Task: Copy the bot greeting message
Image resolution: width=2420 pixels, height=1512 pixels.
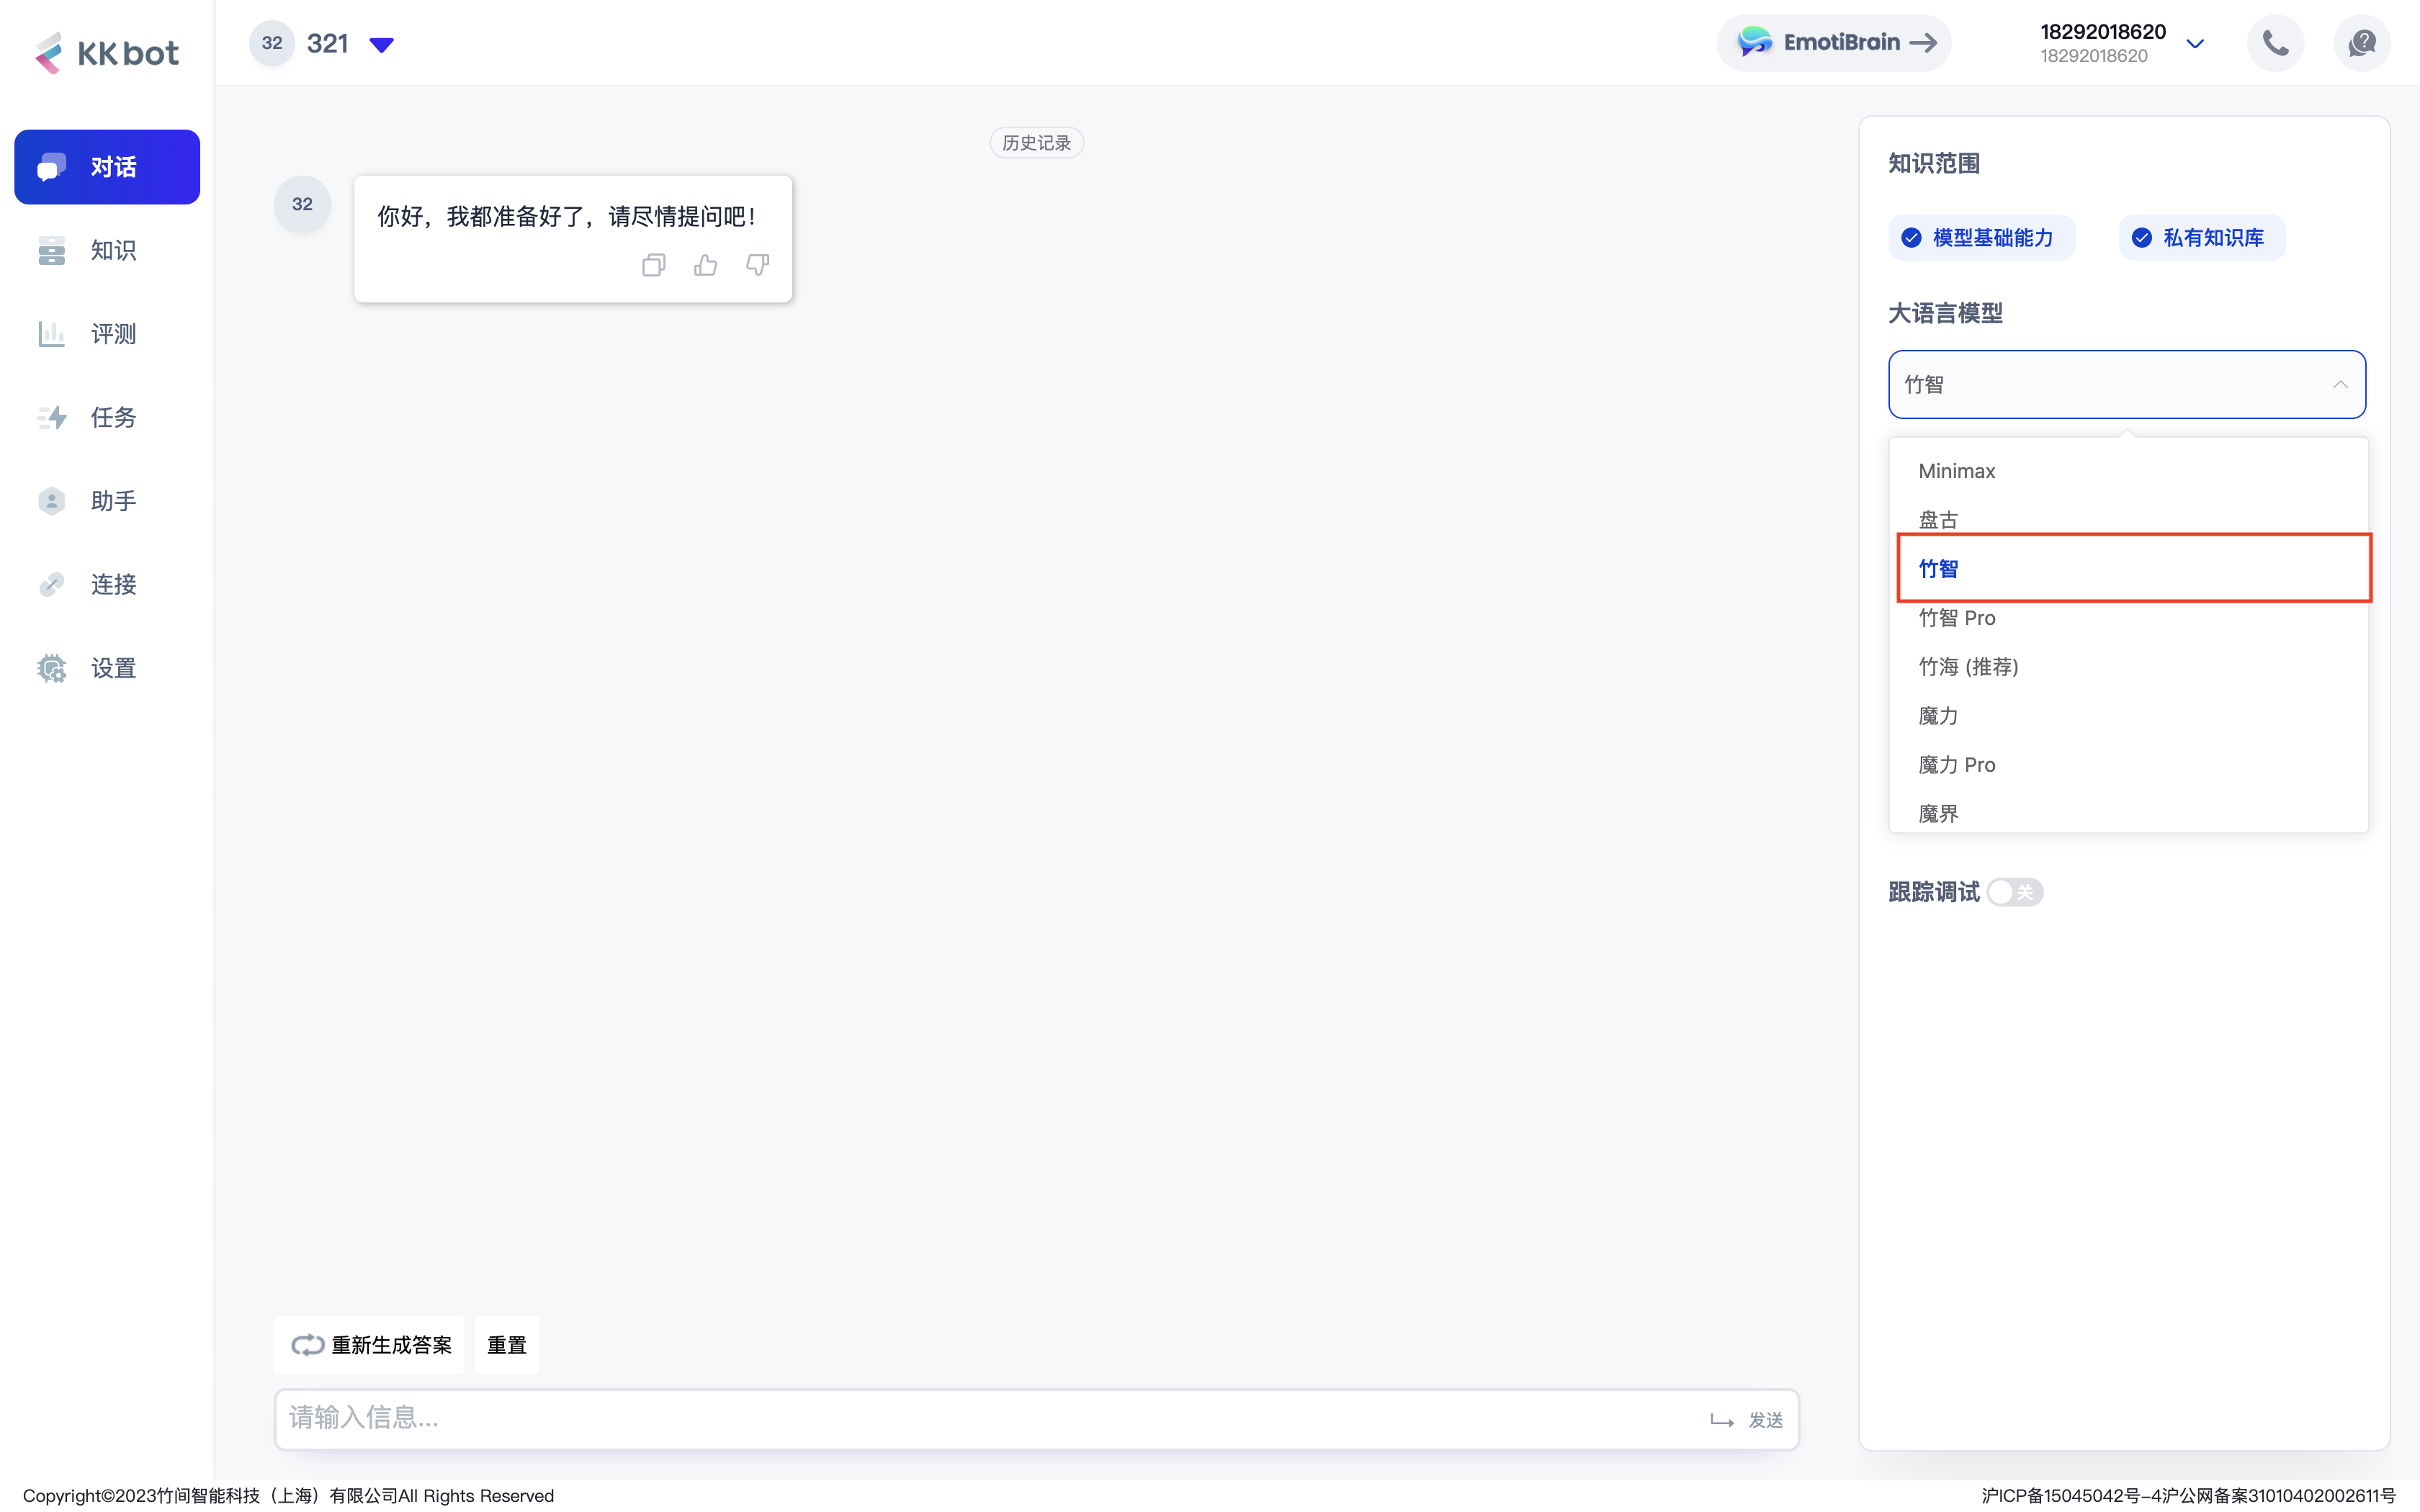Action: point(653,265)
